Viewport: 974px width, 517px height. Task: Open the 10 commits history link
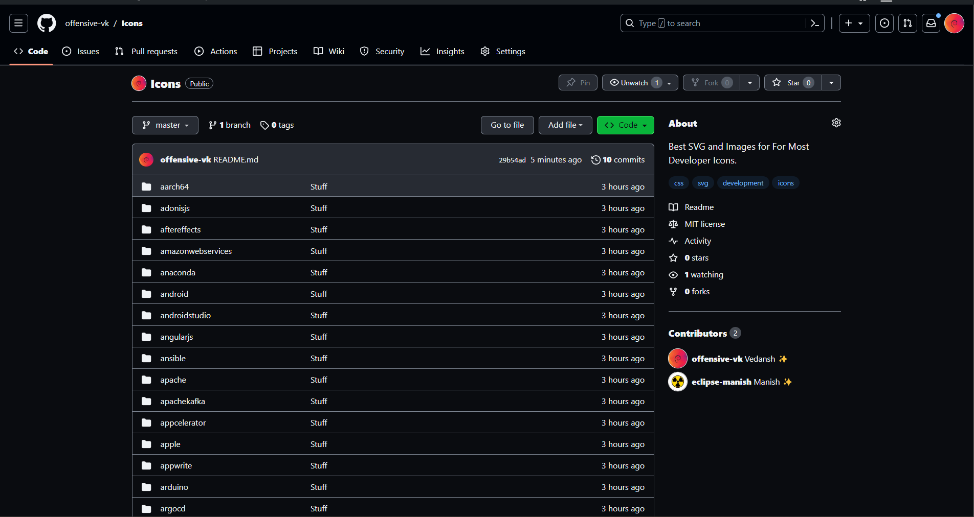618,160
